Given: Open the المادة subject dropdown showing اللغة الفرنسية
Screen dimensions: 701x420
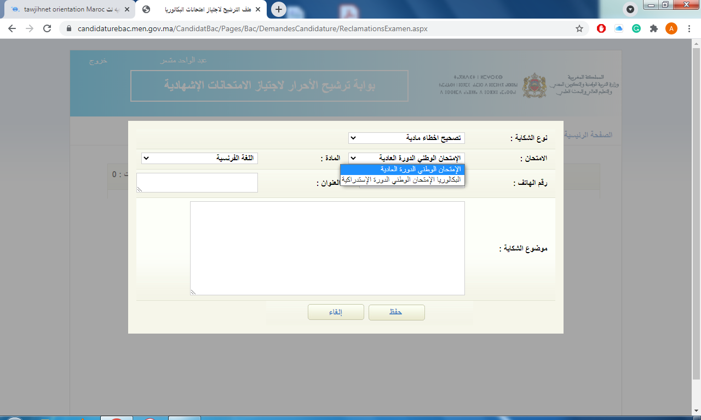Looking at the screenshot, I should tap(199, 158).
